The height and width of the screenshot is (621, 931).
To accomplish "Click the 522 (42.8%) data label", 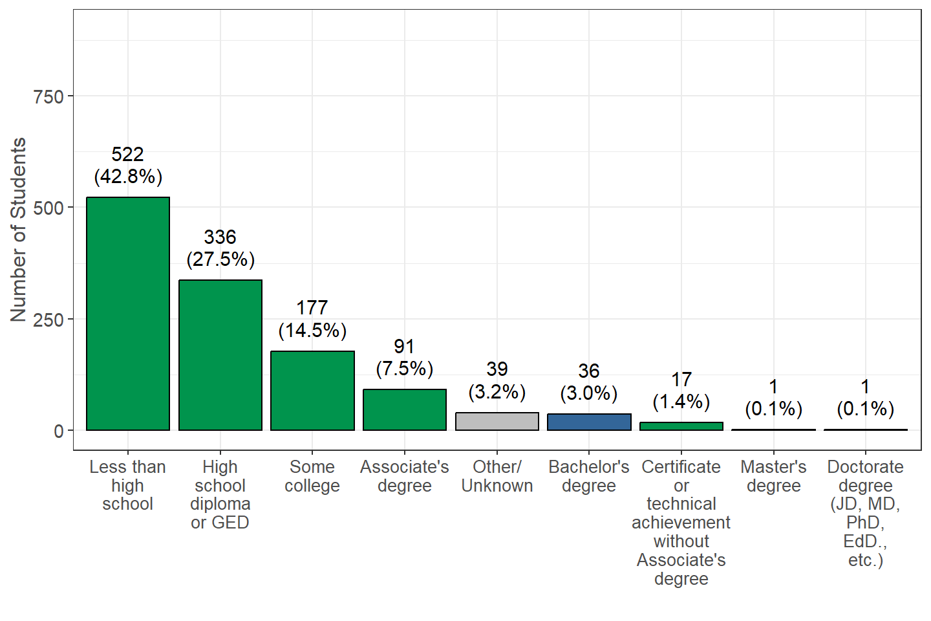I will 128,165.
